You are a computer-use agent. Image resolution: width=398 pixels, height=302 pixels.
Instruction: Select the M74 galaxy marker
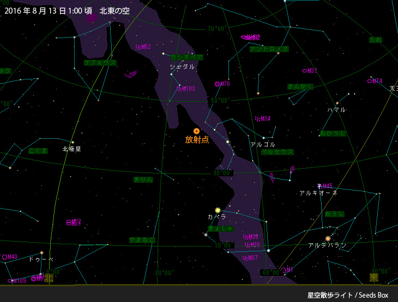[x=375, y=81]
